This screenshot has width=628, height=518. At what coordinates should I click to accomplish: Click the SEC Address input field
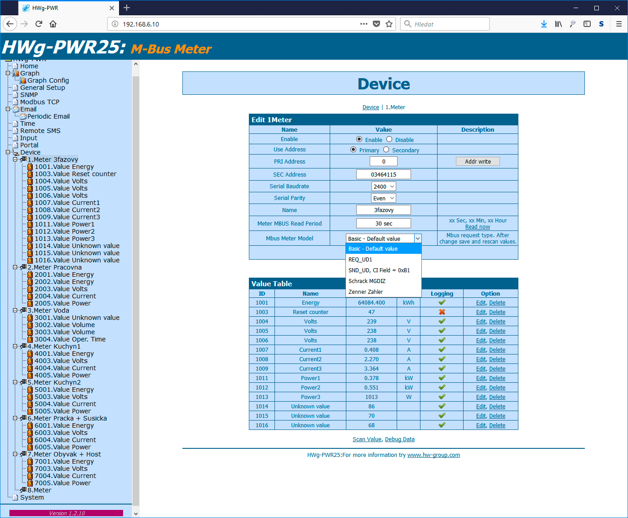384,174
